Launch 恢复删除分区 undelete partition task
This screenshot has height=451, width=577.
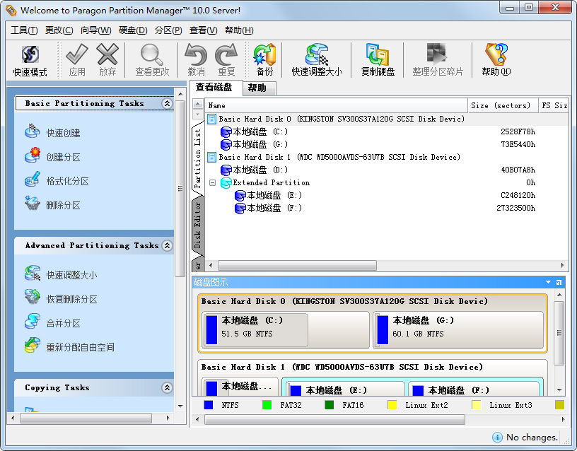click(x=71, y=299)
